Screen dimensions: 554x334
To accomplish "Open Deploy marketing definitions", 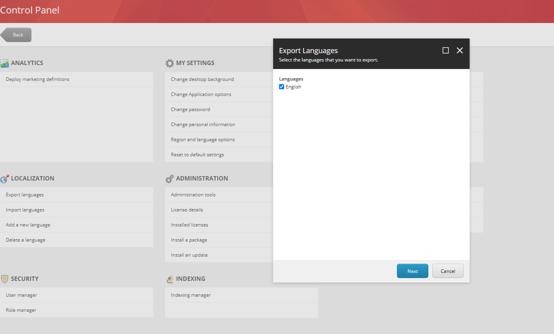I will point(37,79).
